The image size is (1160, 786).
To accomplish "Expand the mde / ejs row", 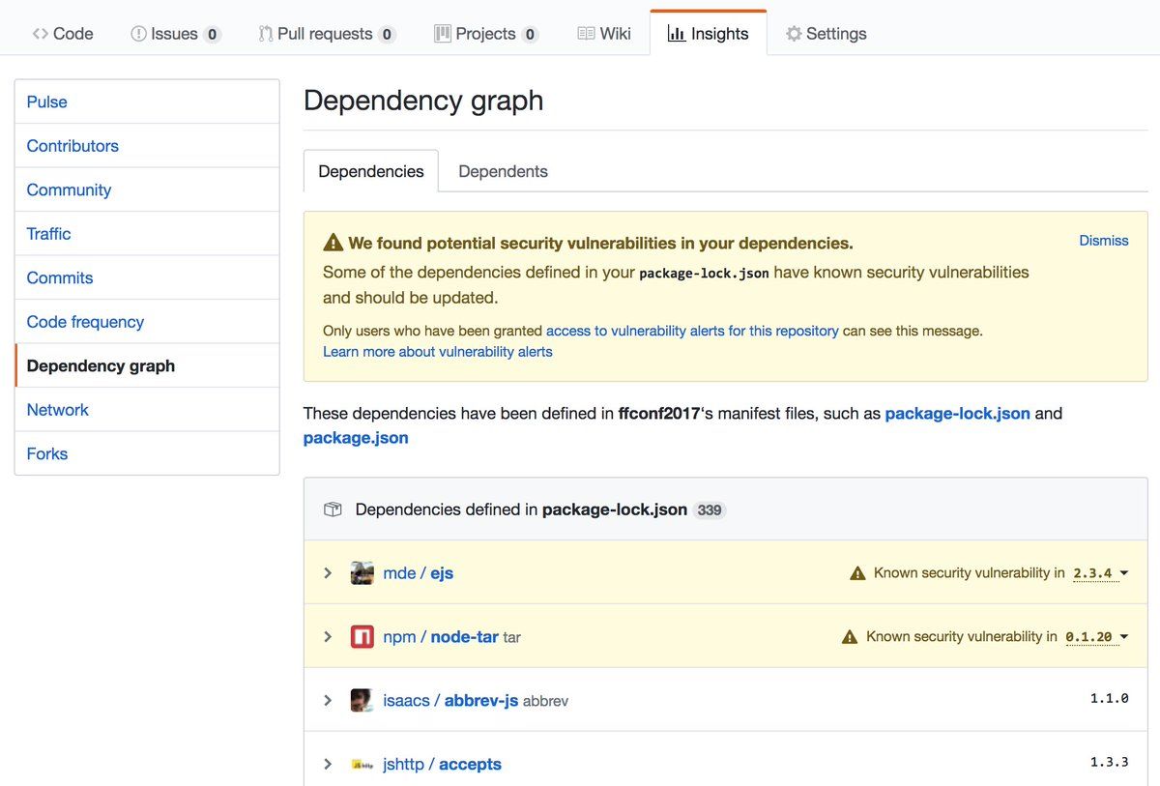I will point(328,572).
